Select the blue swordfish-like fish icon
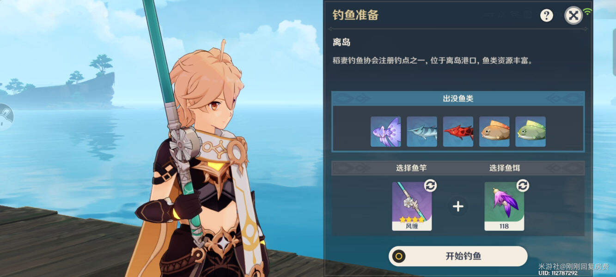The width and height of the screenshot is (616, 277). 422,132
